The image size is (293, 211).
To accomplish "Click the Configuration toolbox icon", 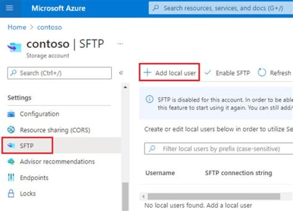I will 11,114.
